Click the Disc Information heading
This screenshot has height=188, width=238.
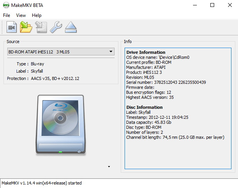[144, 107]
